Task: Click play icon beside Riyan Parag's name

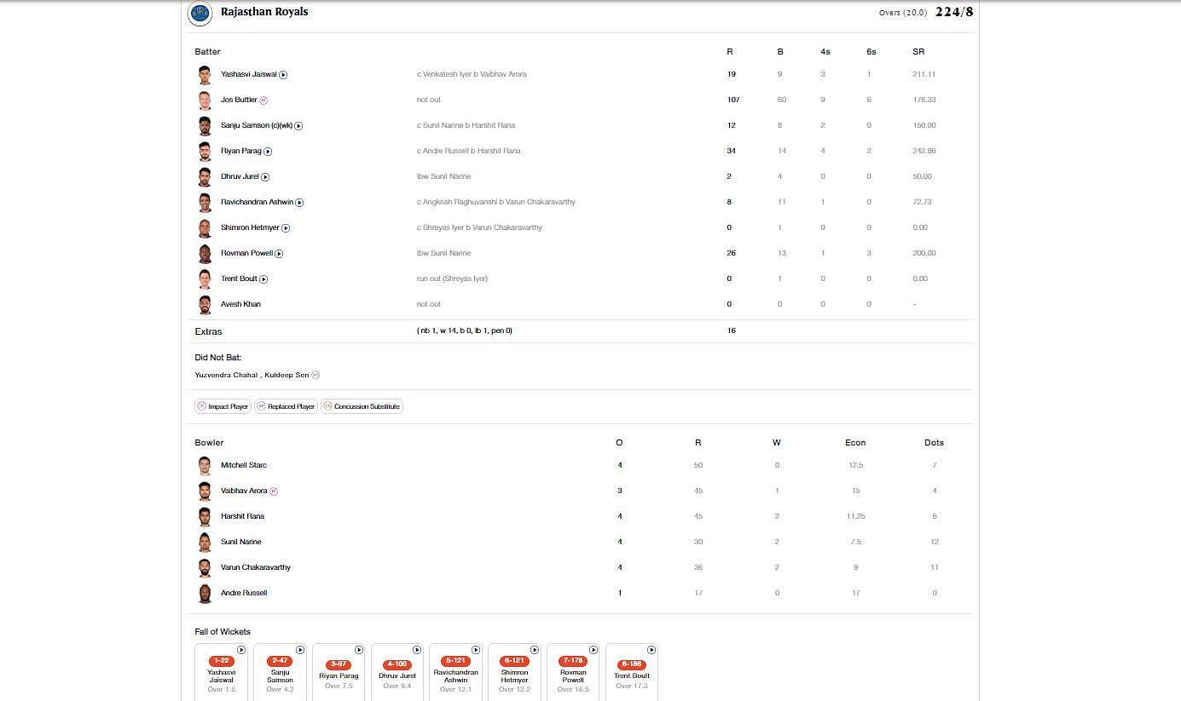Action: (x=268, y=152)
